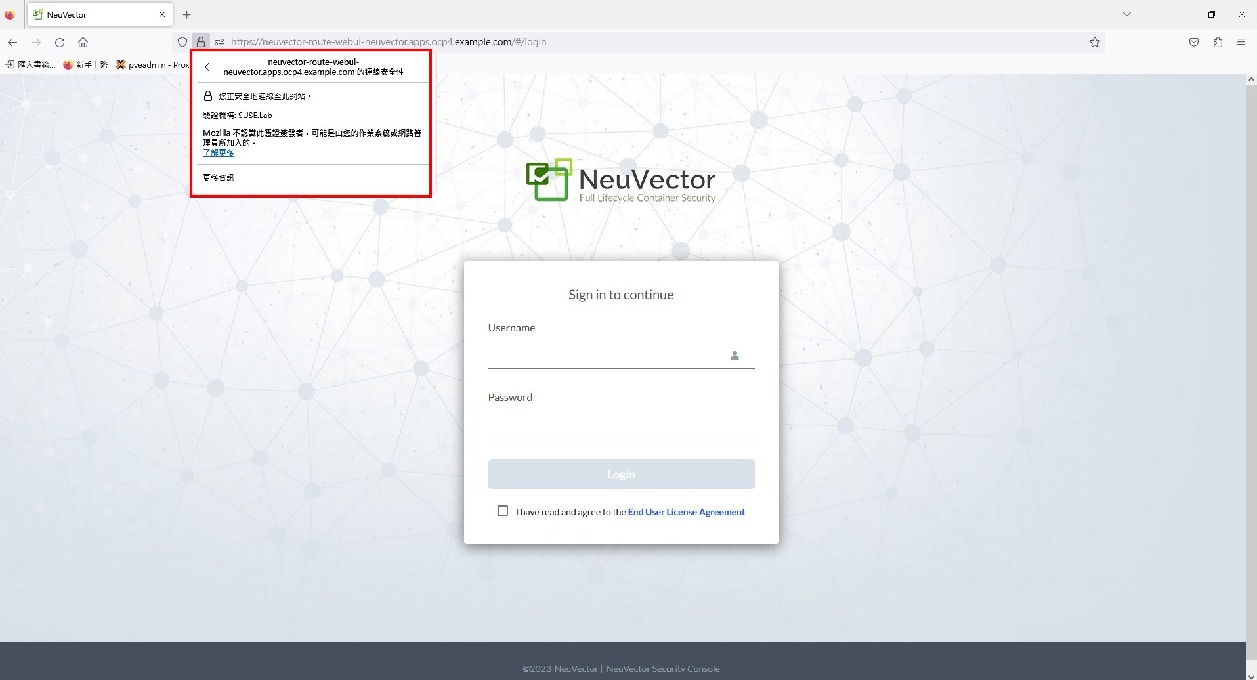
Task: Click the page vertical scrollbar down arrow
Action: [1251, 675]
